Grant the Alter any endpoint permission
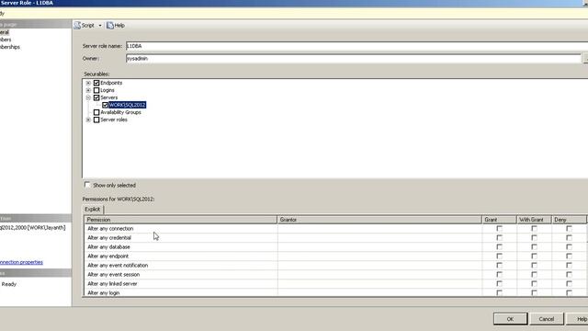 [499, 256]
